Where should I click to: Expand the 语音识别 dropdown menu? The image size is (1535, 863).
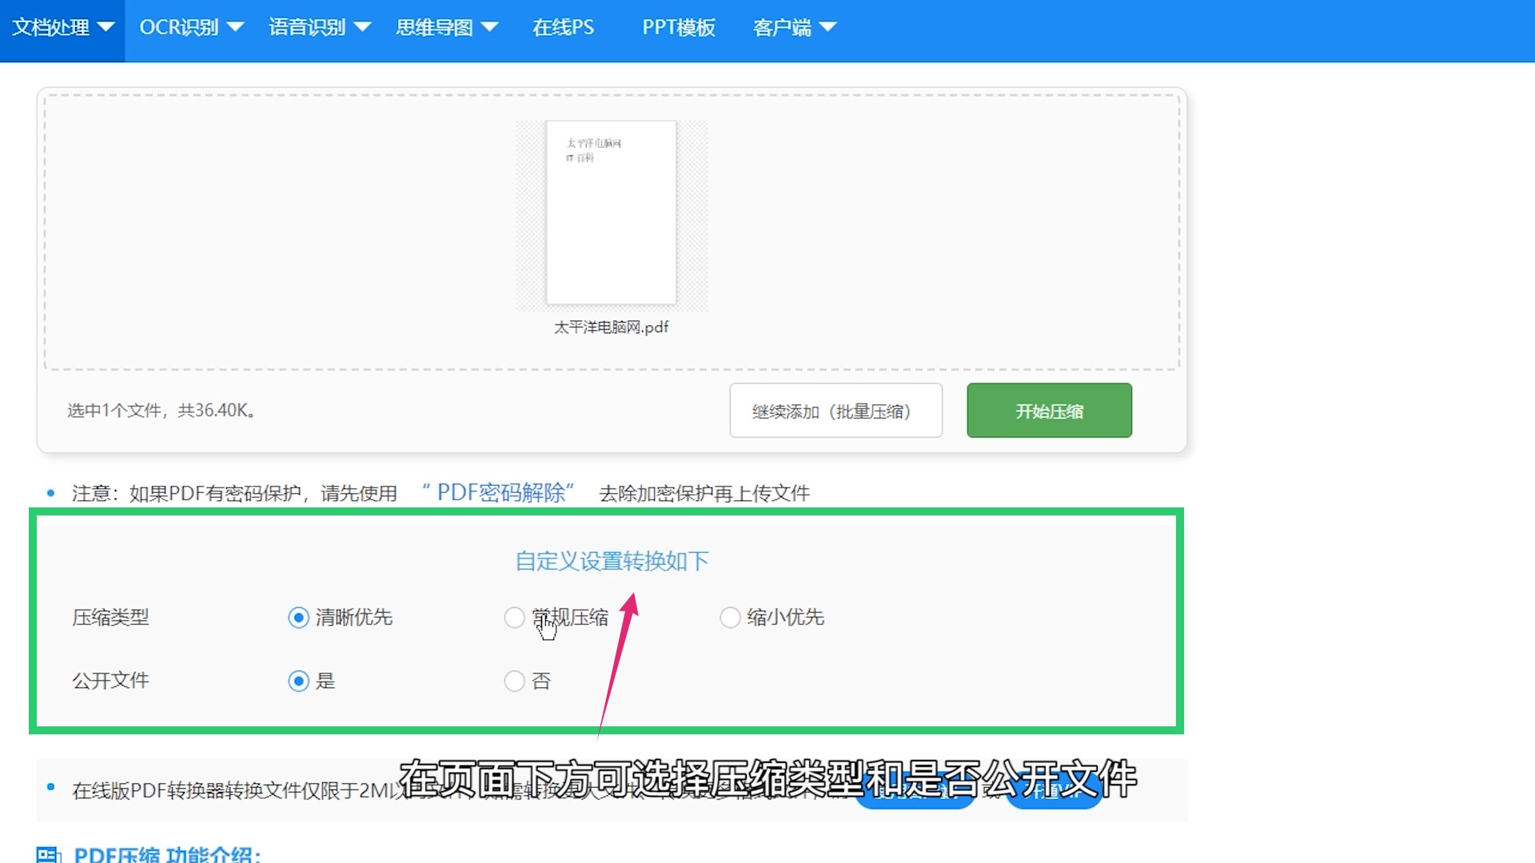coord(320,28)
